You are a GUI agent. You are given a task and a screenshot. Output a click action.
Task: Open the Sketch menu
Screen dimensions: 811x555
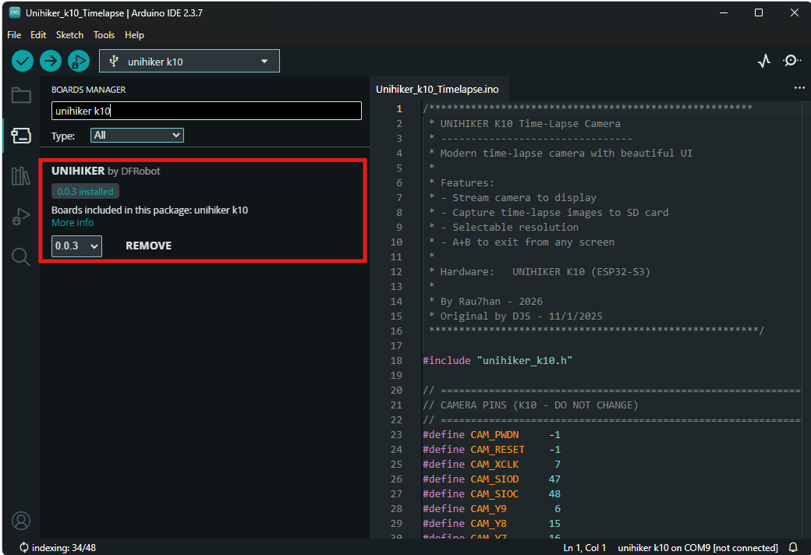click(70, 34)
